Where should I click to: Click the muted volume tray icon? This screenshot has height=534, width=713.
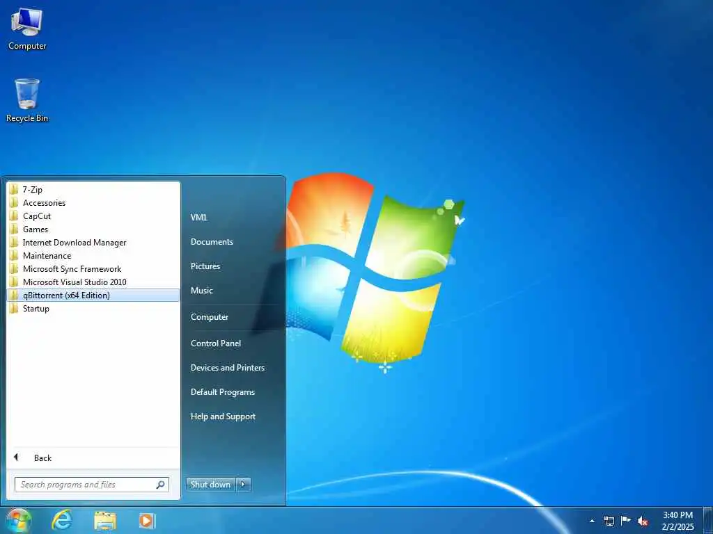[x=643, y=521]
